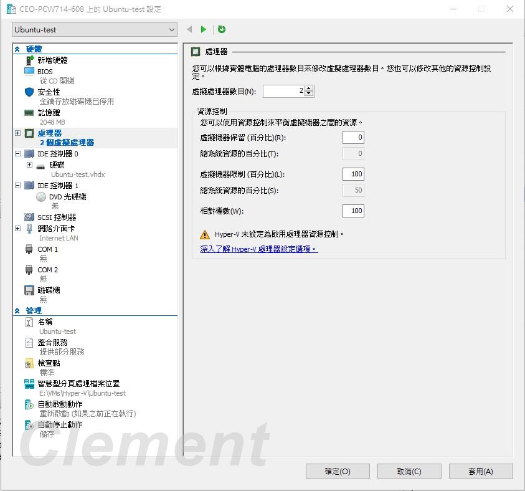
Task: Collapse the 硬體 section header
Action: point(17,49)
